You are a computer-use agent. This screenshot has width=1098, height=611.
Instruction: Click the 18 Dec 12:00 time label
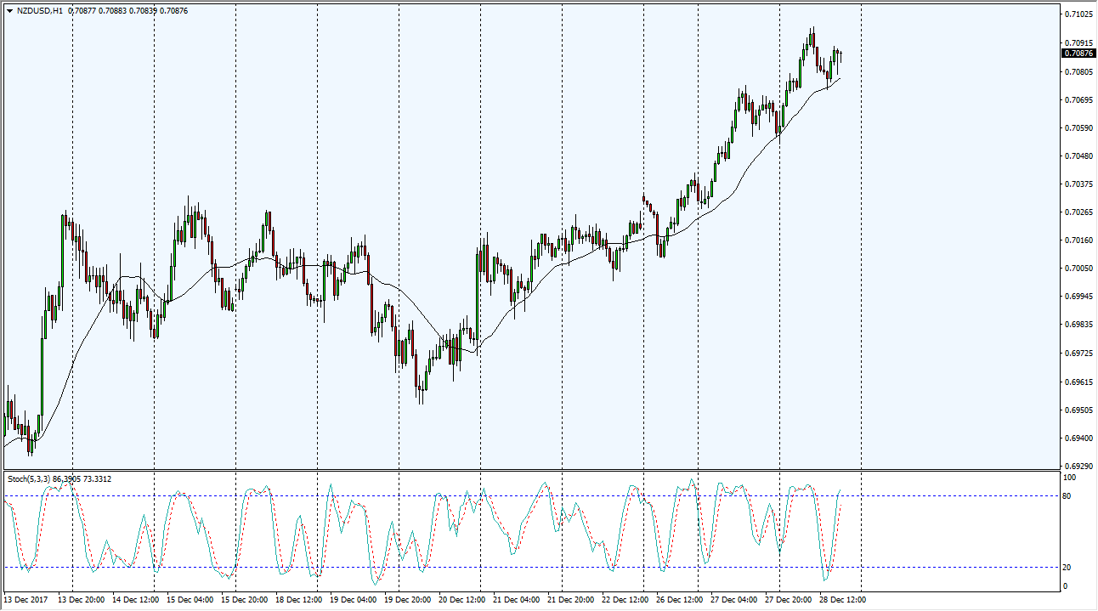point(299,600)
